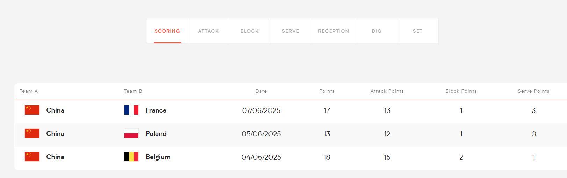
Task: Click the Date column header
Action: click(261, 91)
